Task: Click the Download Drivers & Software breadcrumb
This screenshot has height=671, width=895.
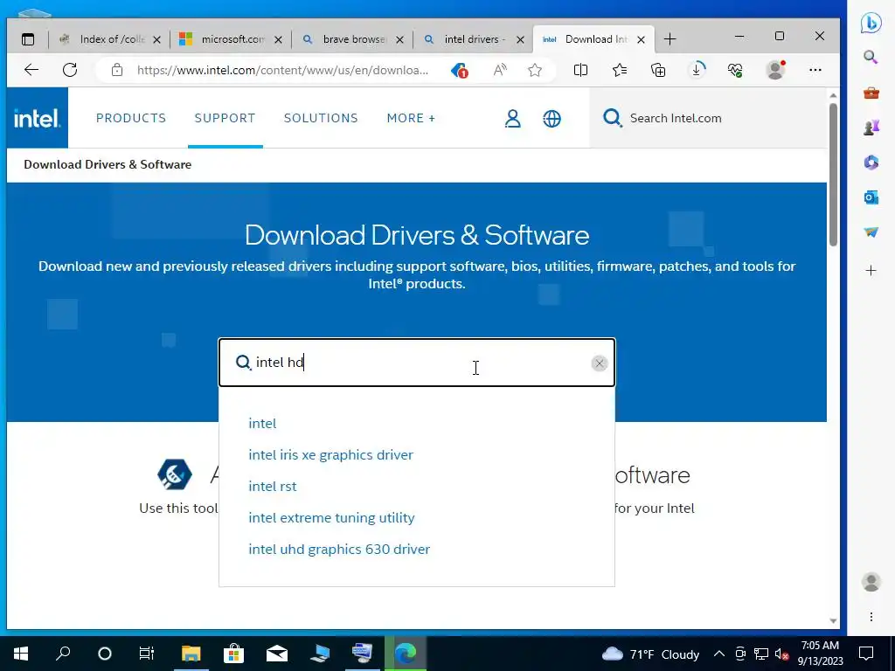Action: pyautogui.click(x=108, y=164)
